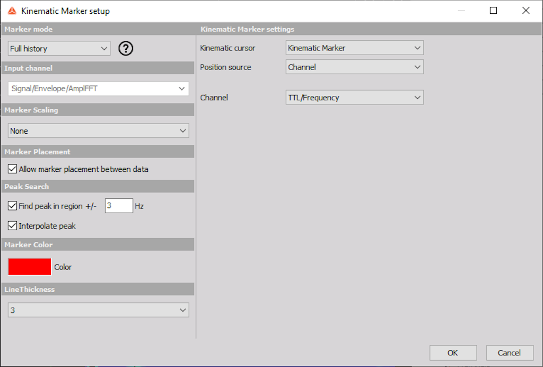543x367 pixels.
Task: Click the Channel label text
Action: [214, 98]
